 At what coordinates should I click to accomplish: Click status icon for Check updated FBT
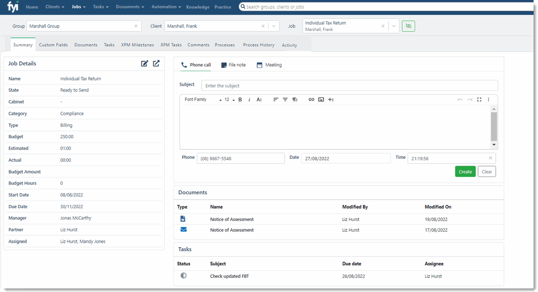(184, 276)
